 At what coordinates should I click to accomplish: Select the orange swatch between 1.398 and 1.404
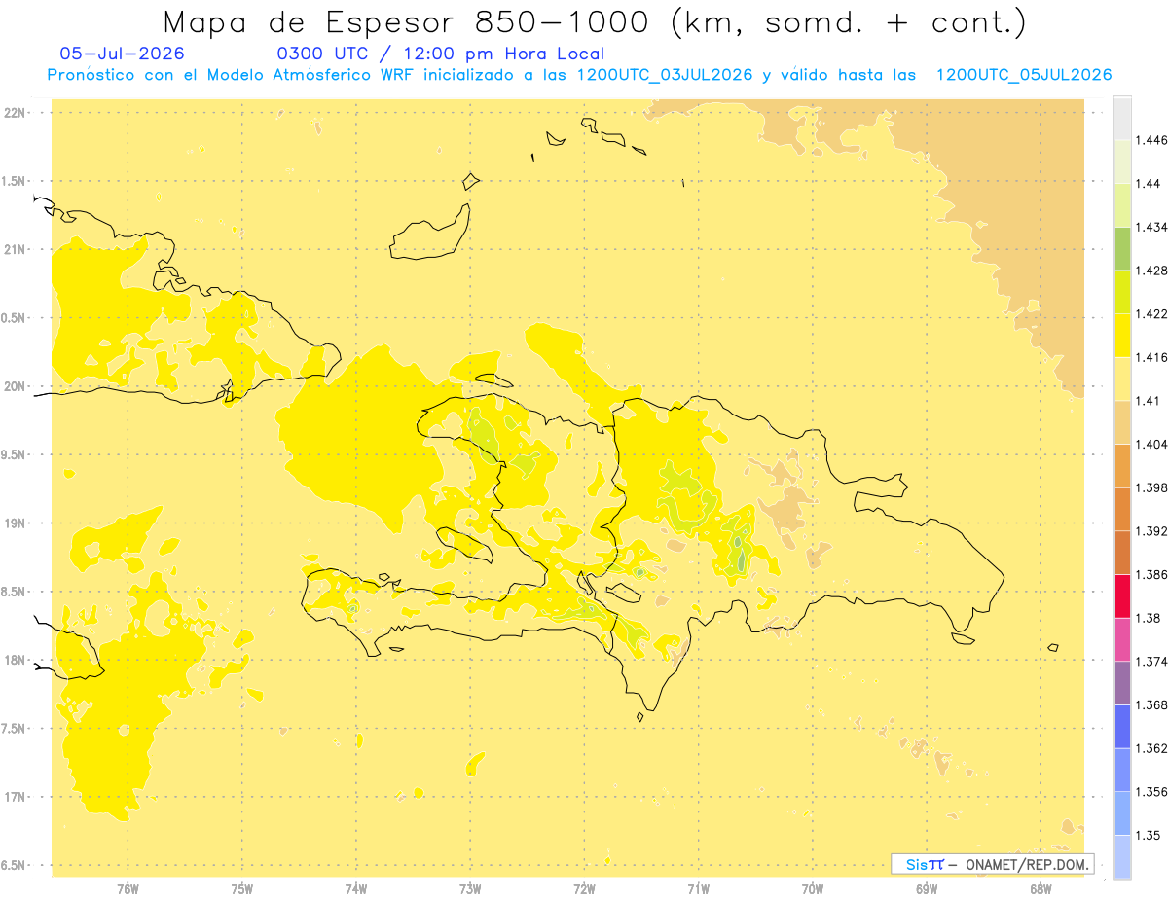[x=1122, y=466]
